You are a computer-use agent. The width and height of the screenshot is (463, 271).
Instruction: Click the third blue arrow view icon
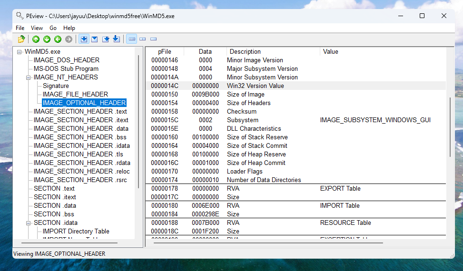click(x=106, y=39)
